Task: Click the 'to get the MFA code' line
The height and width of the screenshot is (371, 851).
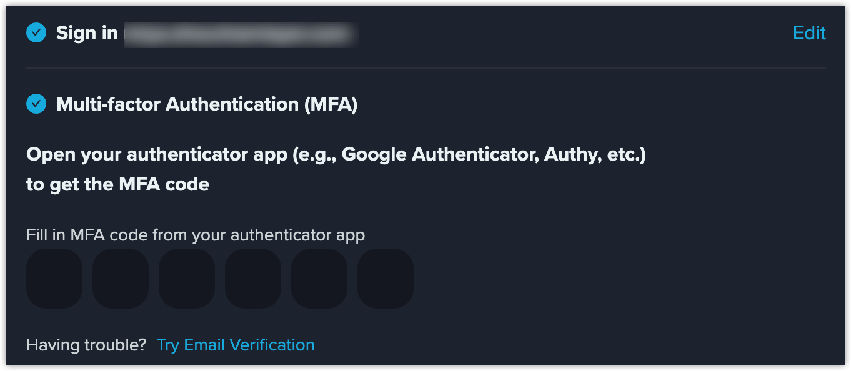Action: 117,184
